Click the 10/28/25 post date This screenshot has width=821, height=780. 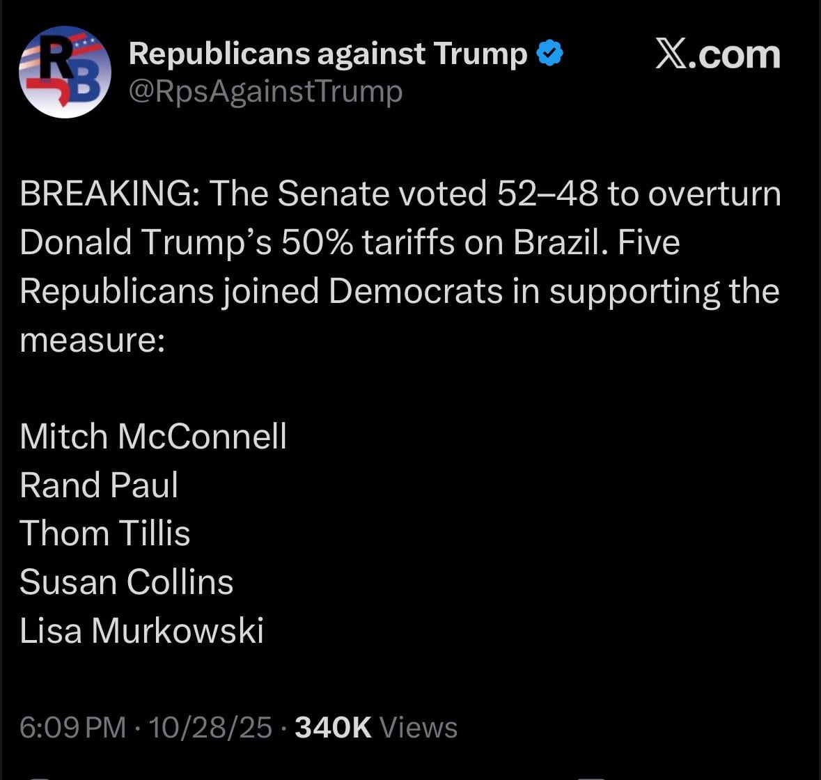point(210,727)
